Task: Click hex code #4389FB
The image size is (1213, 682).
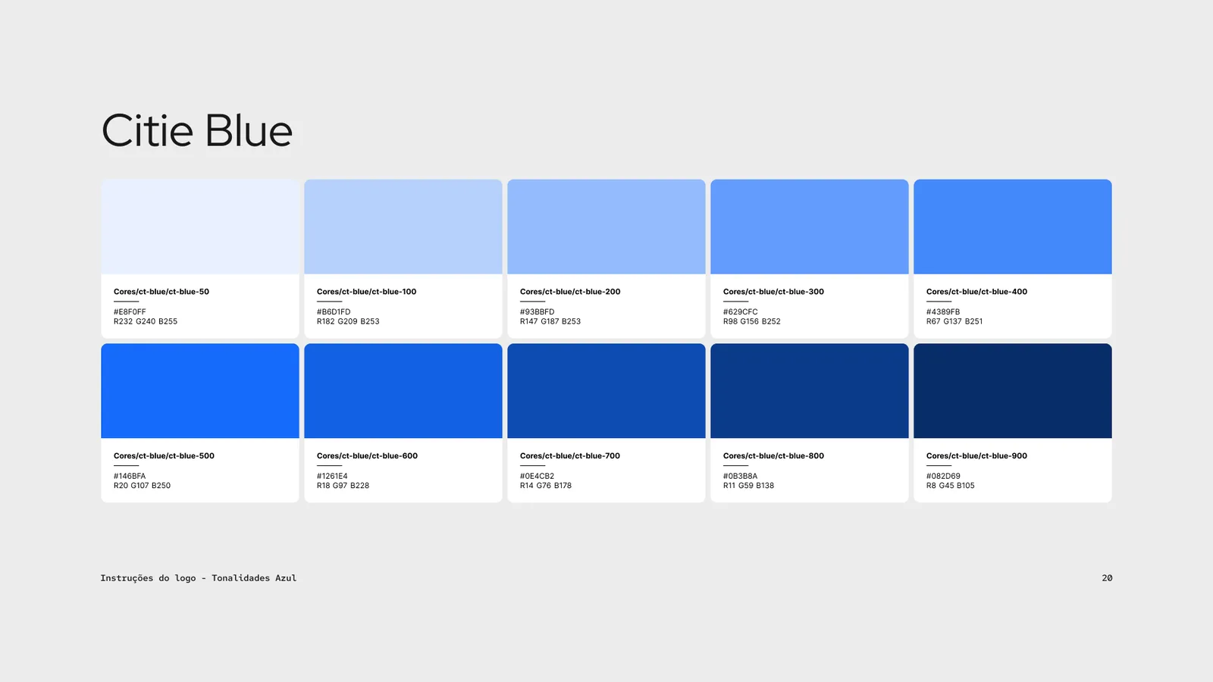Action: tap(943, 312)
